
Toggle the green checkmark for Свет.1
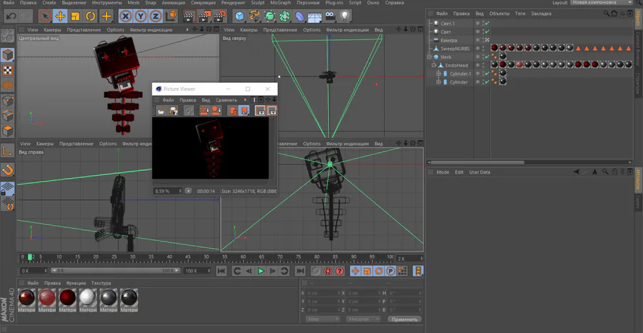[487, 24]
